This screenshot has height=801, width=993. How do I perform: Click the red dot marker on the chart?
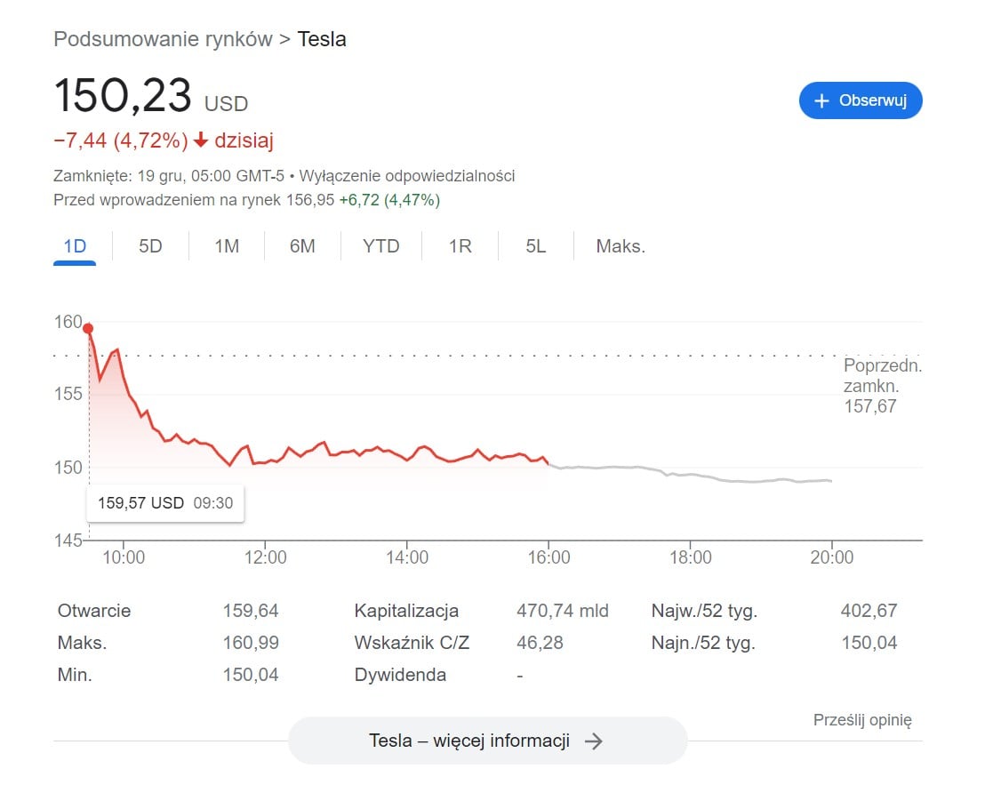click(88, 329)
